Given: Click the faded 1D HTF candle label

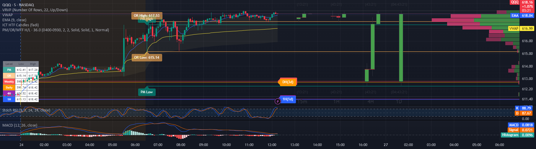Looking at the screenshot, I should click(x=399, y=102).
